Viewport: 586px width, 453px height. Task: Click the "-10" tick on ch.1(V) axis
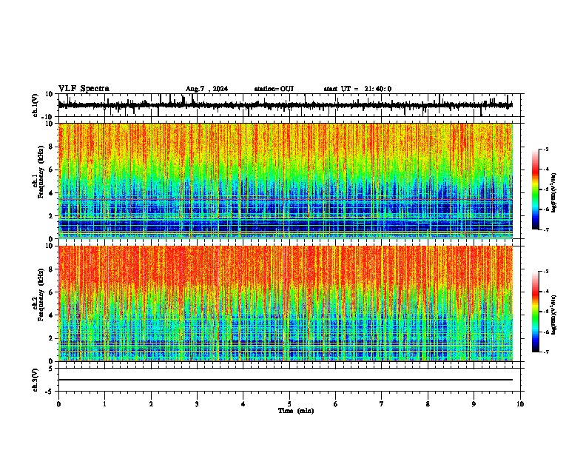(x=48, y=117)
